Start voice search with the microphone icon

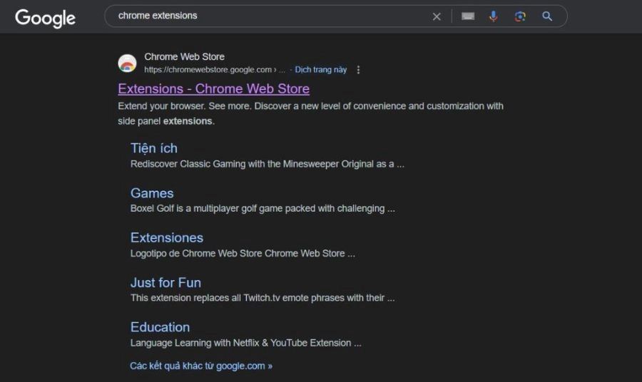(494, 16)
